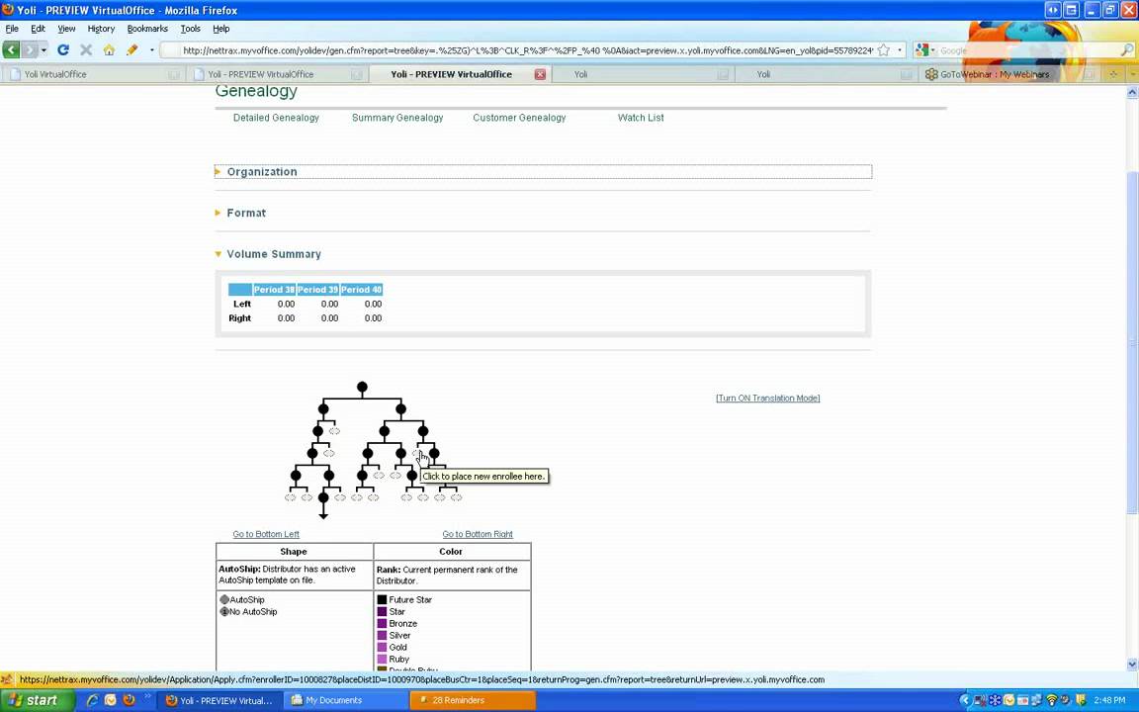Open the list-all-tabs dropdown at tab bar end
Image resolution: width=1139 pixels, height=712 pixels.
[x=1131, y=74]
